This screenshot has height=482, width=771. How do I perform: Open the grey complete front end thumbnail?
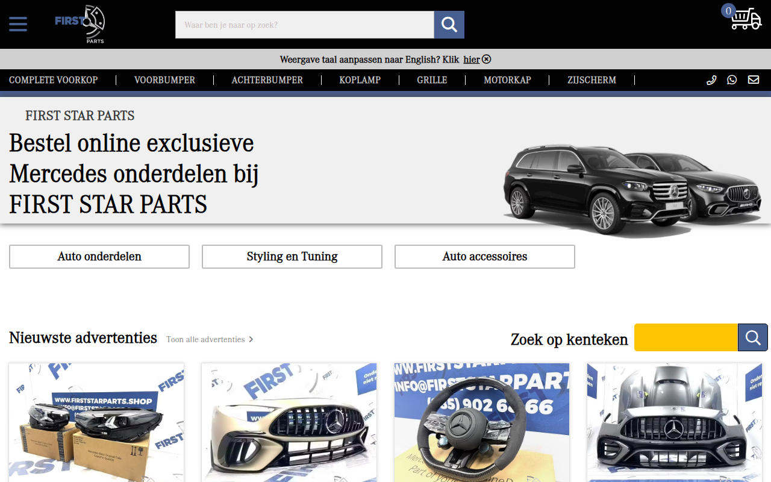click(x=675, y=422)
